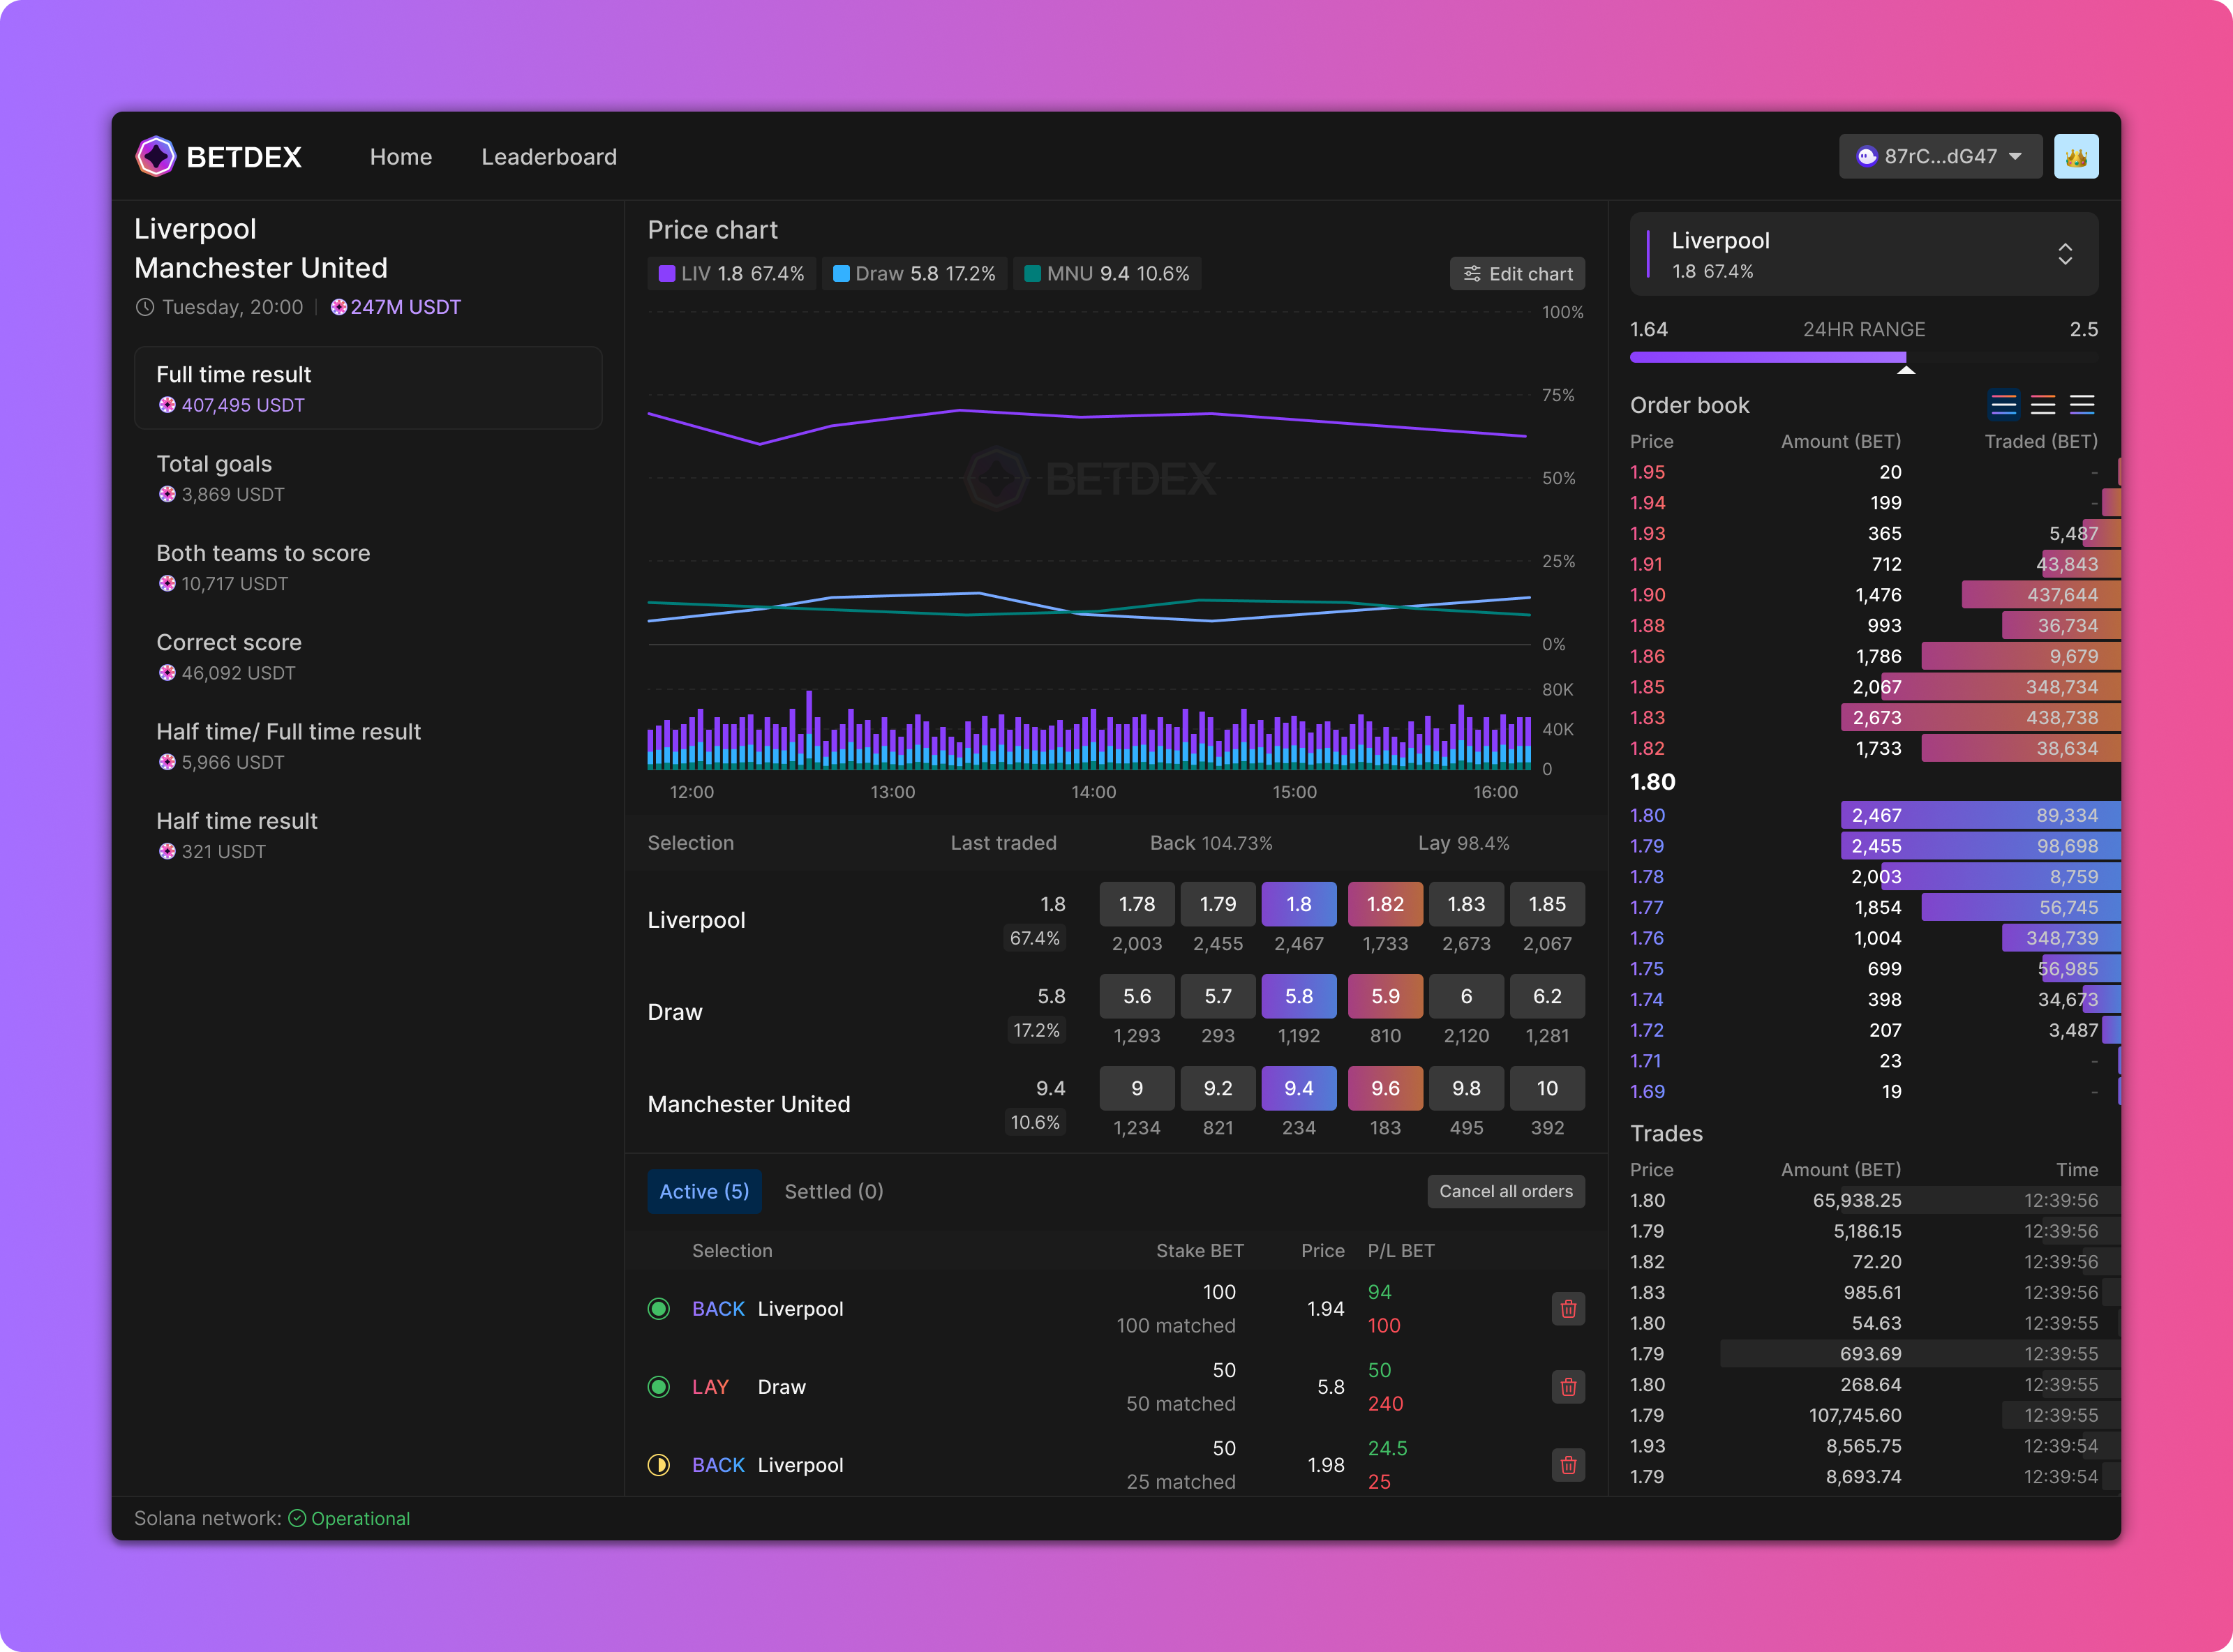Screen dimensions: 2233x1652
Task: Click order book row at price 1.83
Action: 1875,718
